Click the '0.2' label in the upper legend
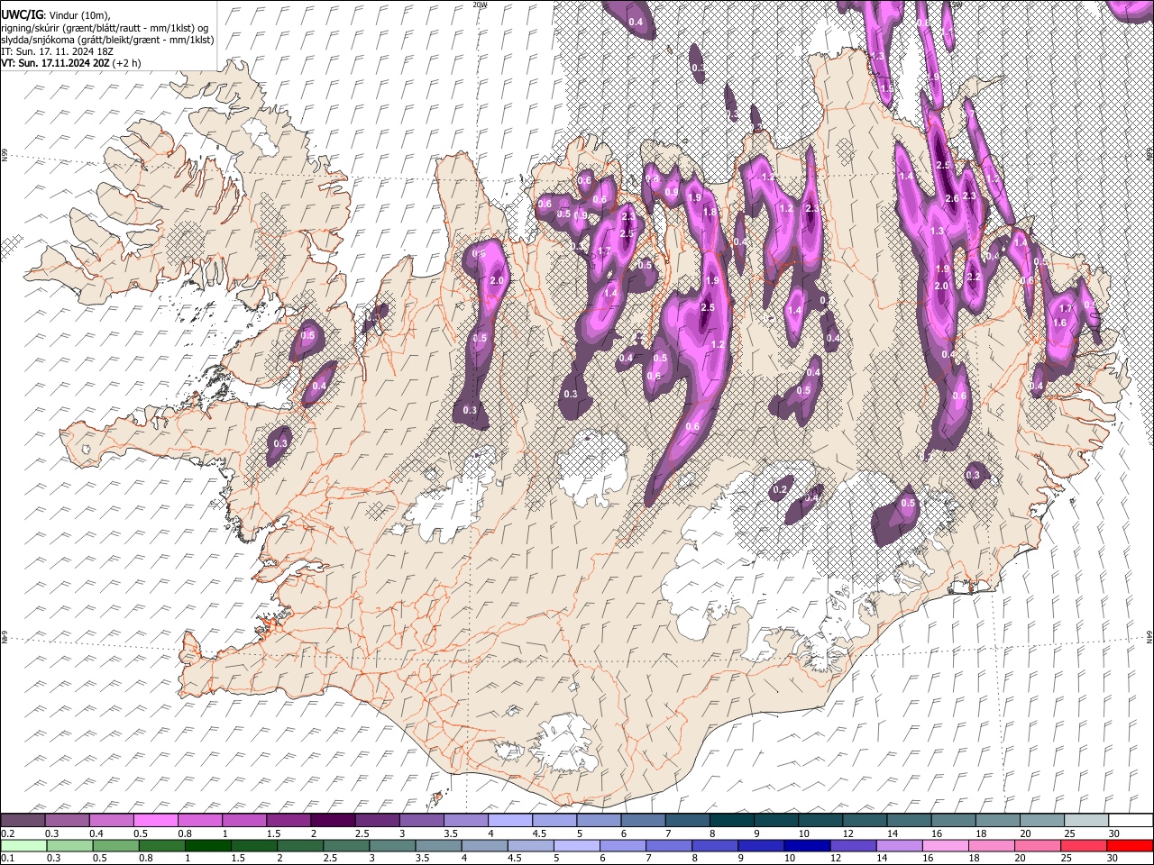The height and width of the screenshot is (865, 1154). (x=7, y=833)
